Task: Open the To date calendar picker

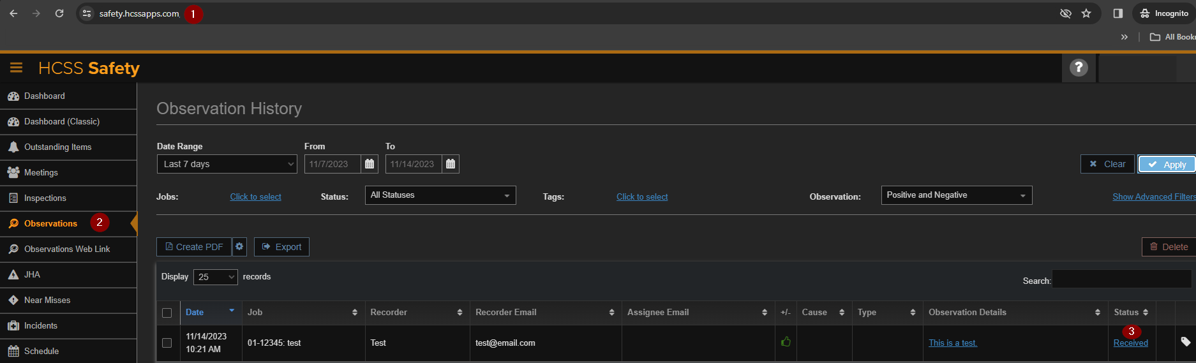Action: click(x=451, y=164)
